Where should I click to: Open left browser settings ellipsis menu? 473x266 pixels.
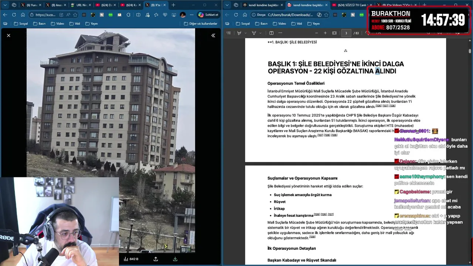(x=191, y=15)
